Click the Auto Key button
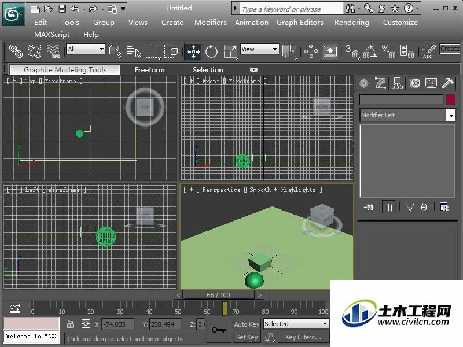Screen dimensions: 463x347 [x=247, y=324]
